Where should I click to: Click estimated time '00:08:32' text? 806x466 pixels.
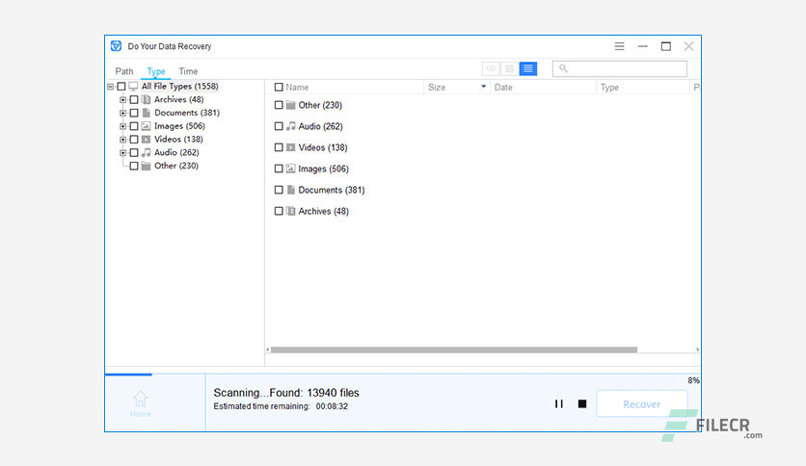click(x=332, y=406)
